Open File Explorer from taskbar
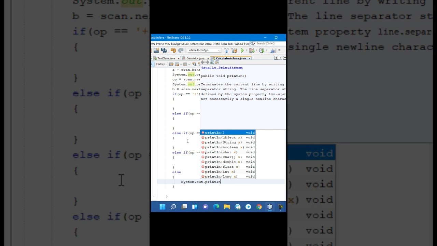The image size is (437, 246). click(x=227, y=206)
